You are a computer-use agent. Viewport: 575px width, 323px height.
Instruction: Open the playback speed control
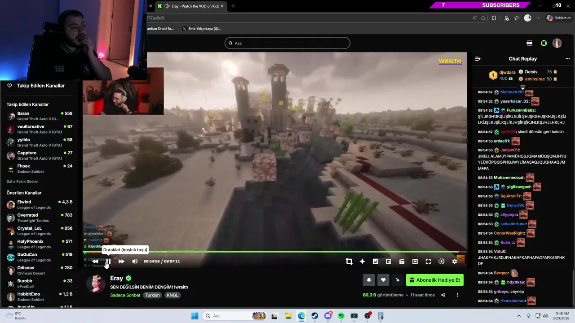(x=442, y=262)
